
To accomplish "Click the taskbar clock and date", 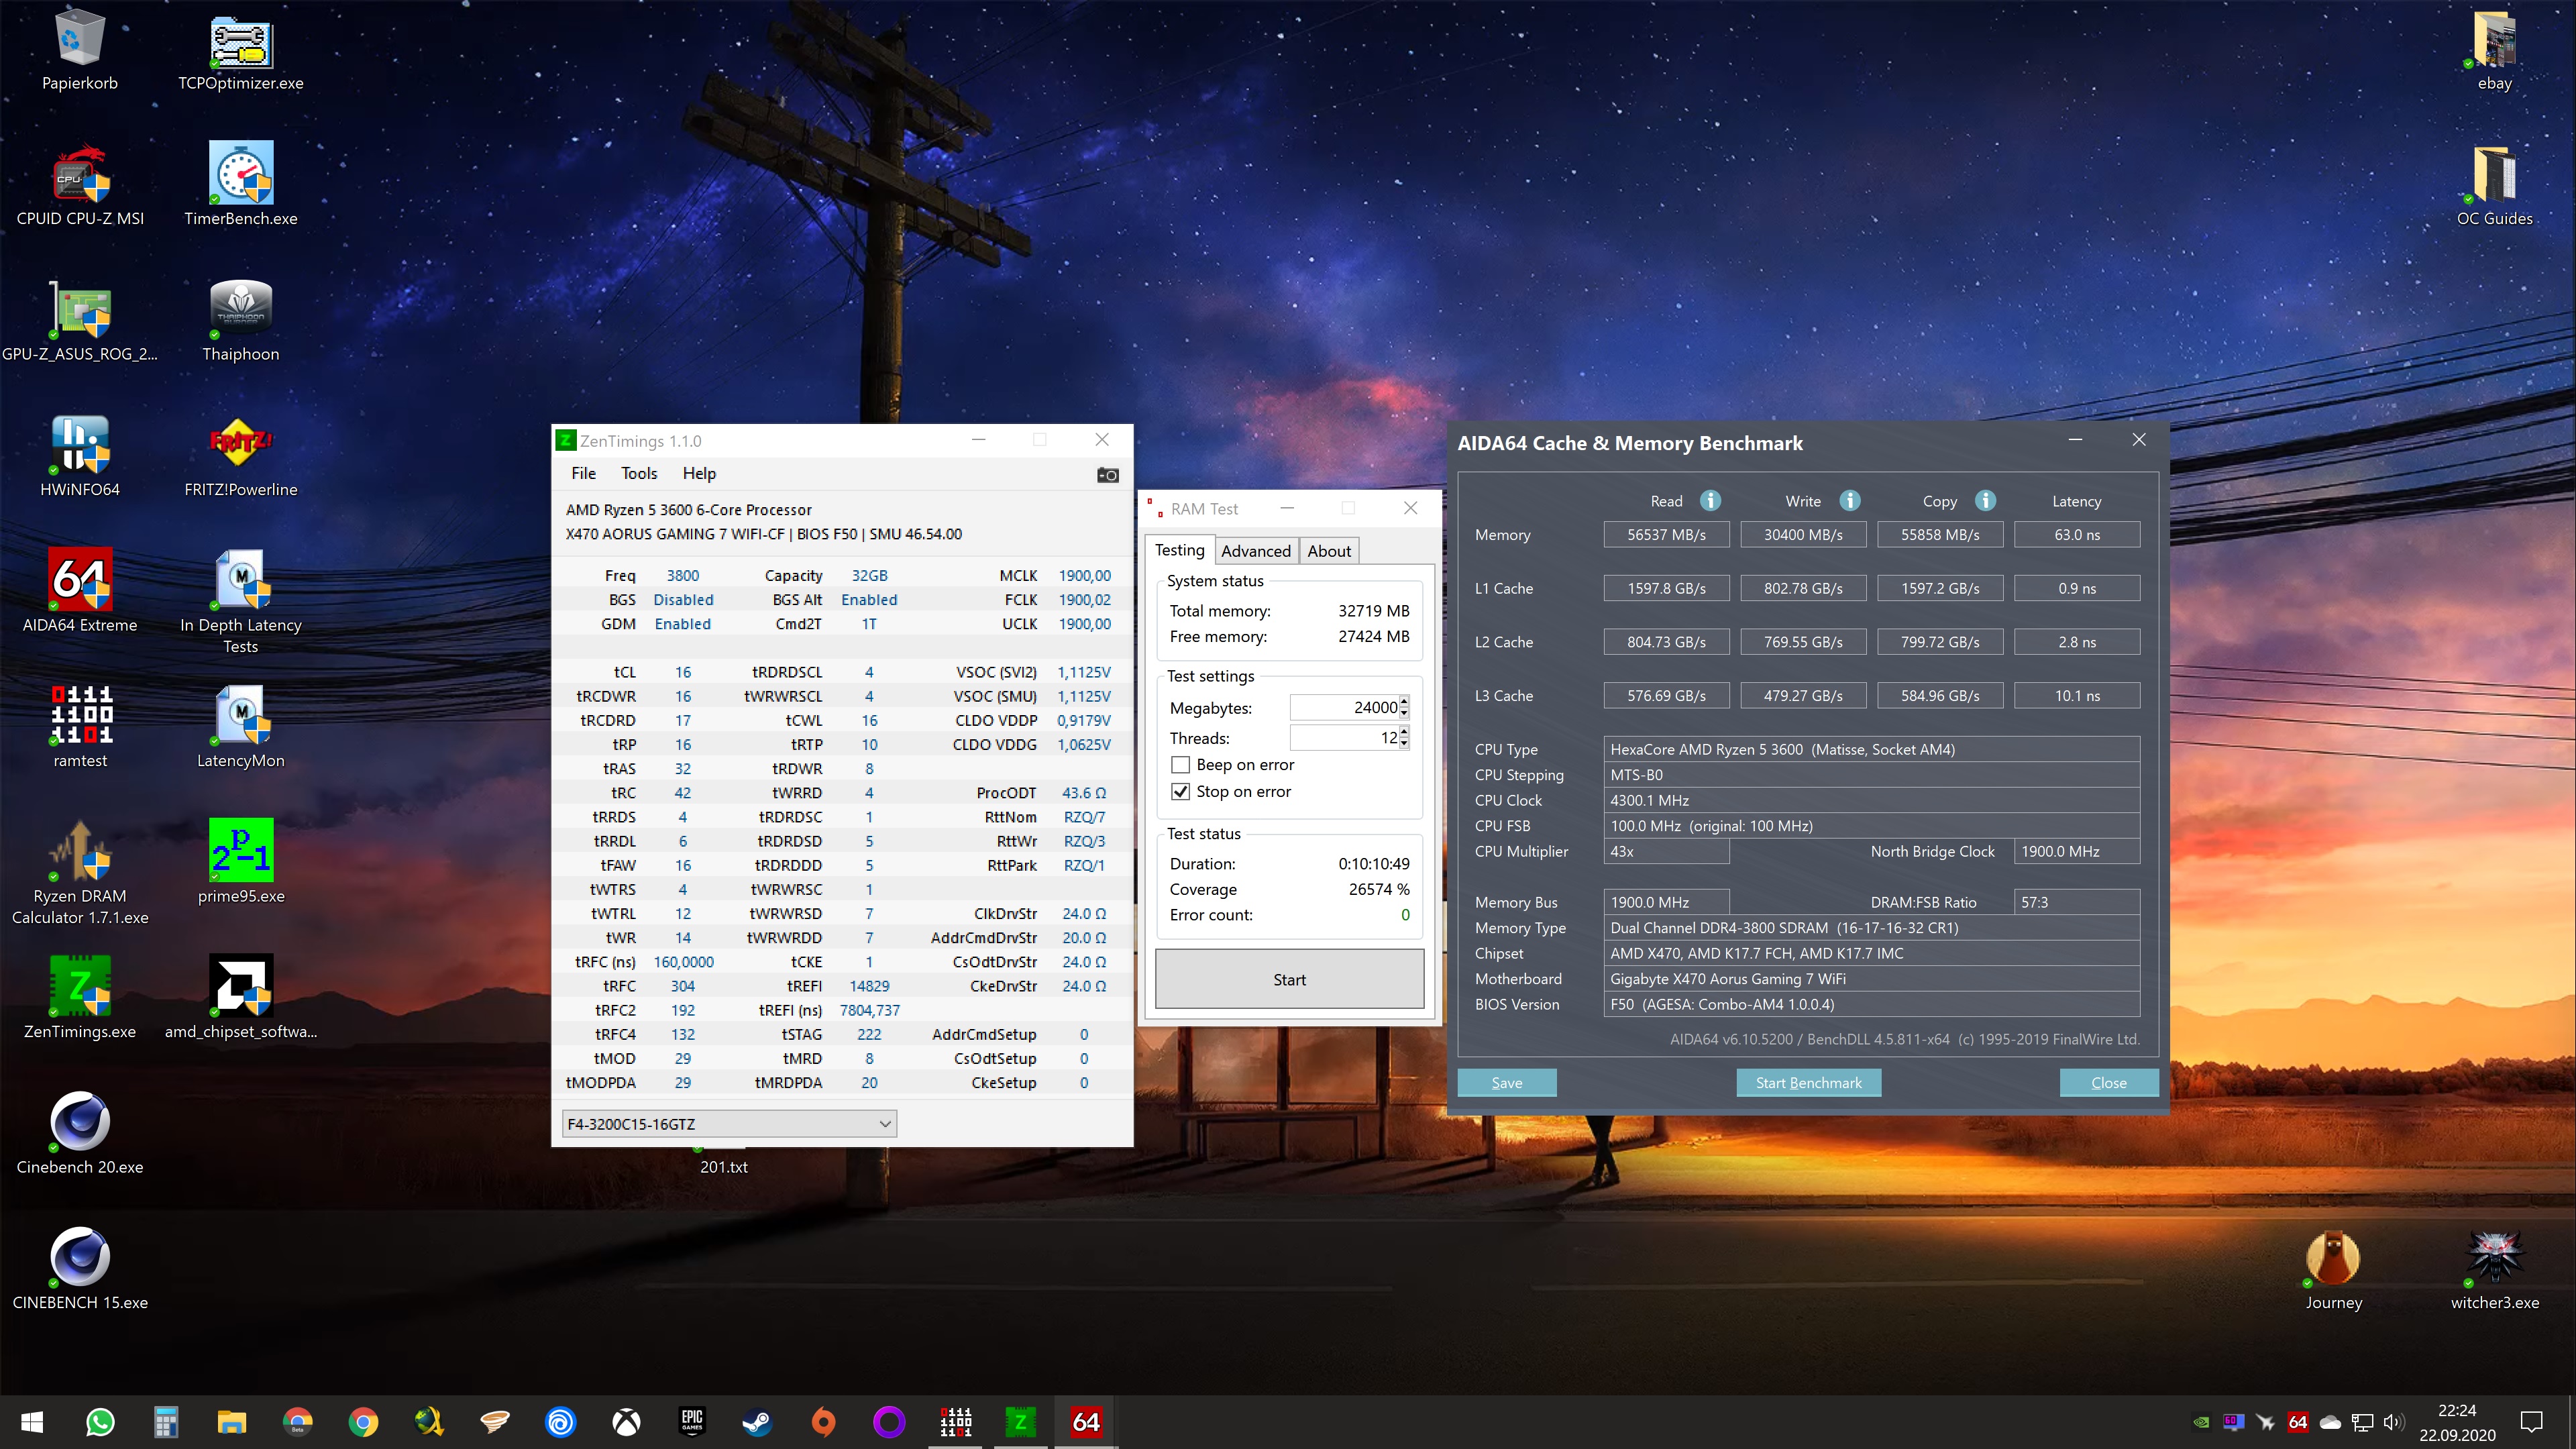I will (2457, 1422).
